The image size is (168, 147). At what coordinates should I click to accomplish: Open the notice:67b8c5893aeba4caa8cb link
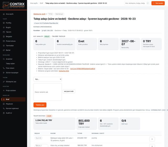click(83, 69)
